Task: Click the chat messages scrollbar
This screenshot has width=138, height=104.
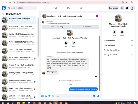Action: click(x=99, y=63)
